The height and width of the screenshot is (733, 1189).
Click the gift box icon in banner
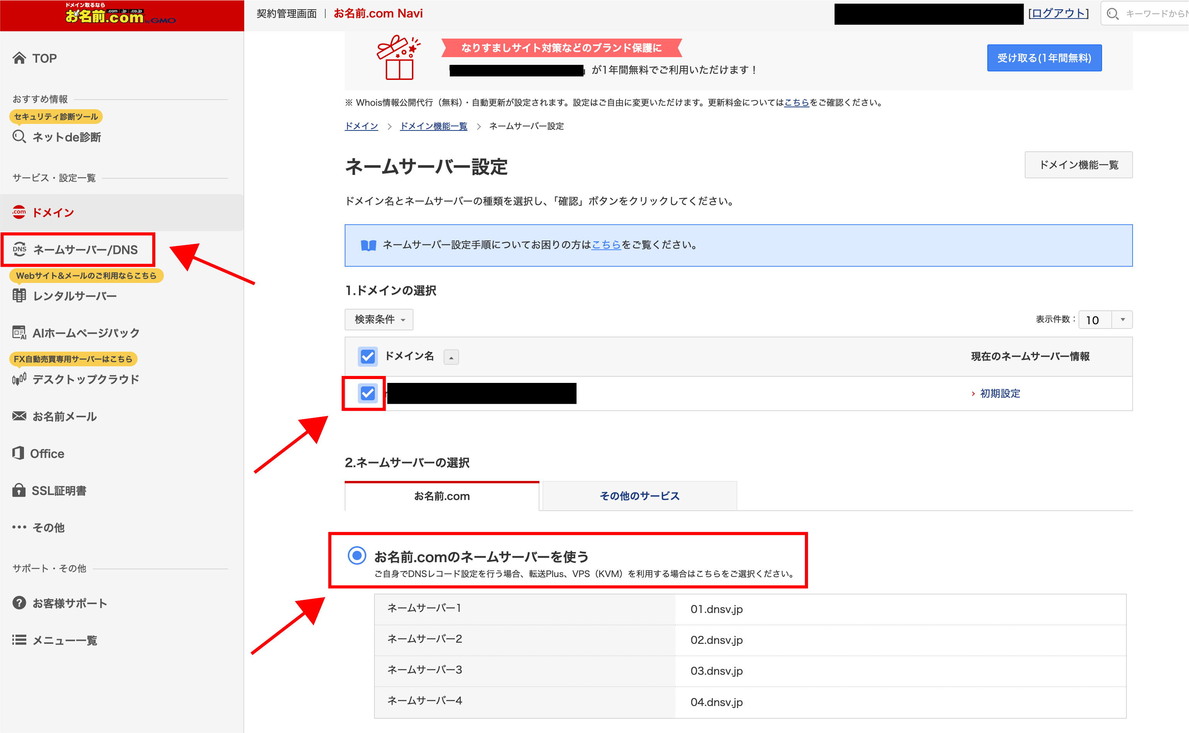pyautogui.click(x=399, y=57)
